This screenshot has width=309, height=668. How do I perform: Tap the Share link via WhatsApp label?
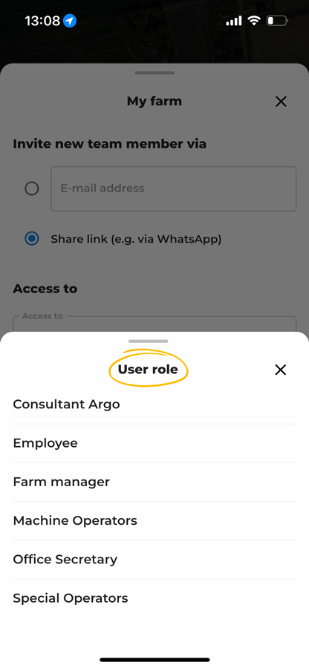[137, 240]
